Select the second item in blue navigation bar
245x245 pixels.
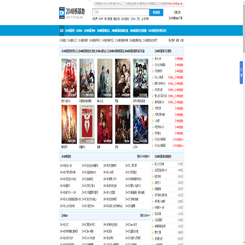pyautogui.click(x=69, y=31)
